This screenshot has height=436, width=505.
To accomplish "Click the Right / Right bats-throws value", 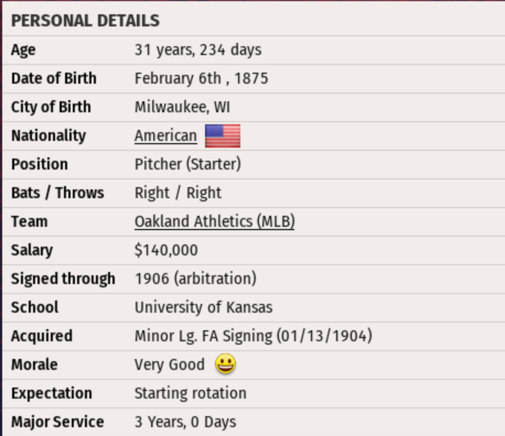I will point(178,193).
